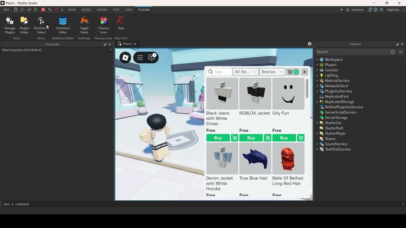Click the Undo arrow in quick toolbar
The height and width of the screenshot is (228, 406).
[x=50, y=10]
